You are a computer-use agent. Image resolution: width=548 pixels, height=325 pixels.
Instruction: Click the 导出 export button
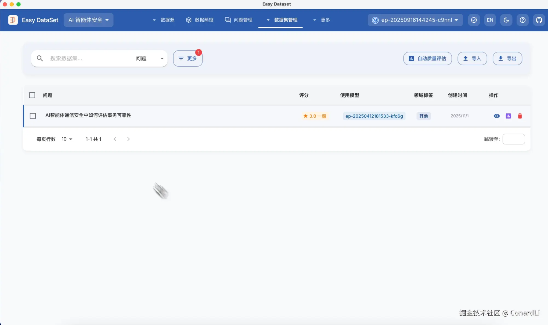pyautogui.click(x=507, y=58)
